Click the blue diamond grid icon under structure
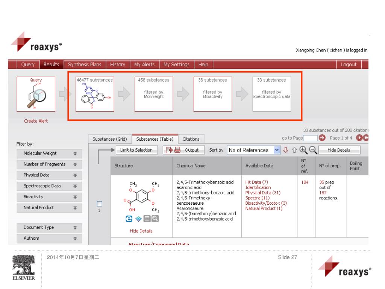This screenshot has height=289, width=385. [139, 219]
